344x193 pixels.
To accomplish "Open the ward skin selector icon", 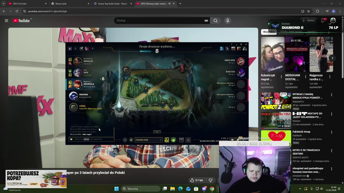I will [x=182, y=140].
